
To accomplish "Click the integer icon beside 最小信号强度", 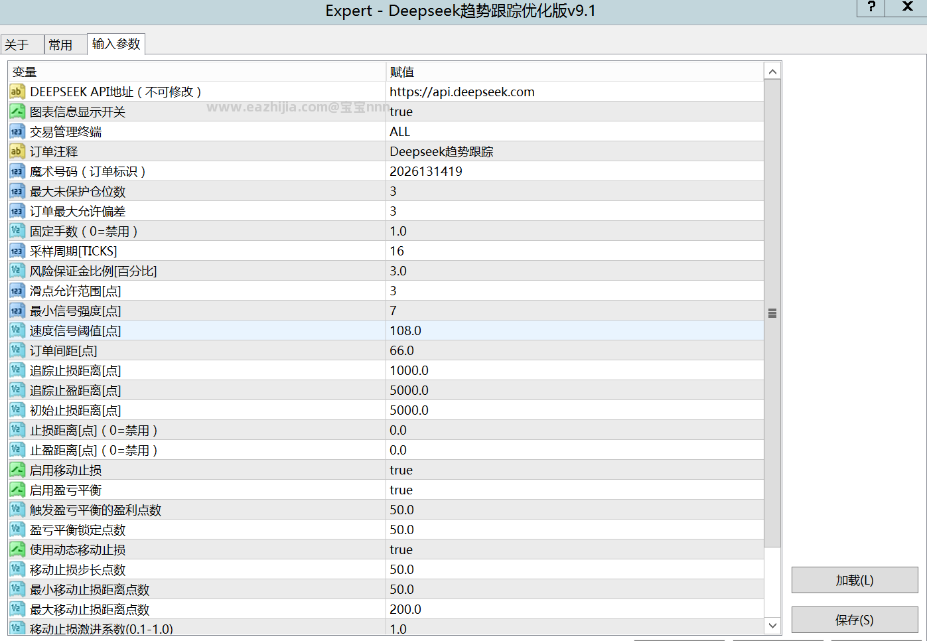I will 17,311.
